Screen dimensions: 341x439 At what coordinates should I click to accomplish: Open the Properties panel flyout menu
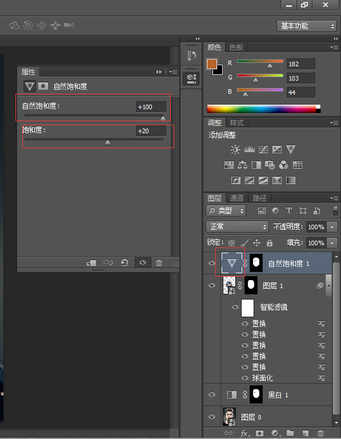click(x=173, y=72)
